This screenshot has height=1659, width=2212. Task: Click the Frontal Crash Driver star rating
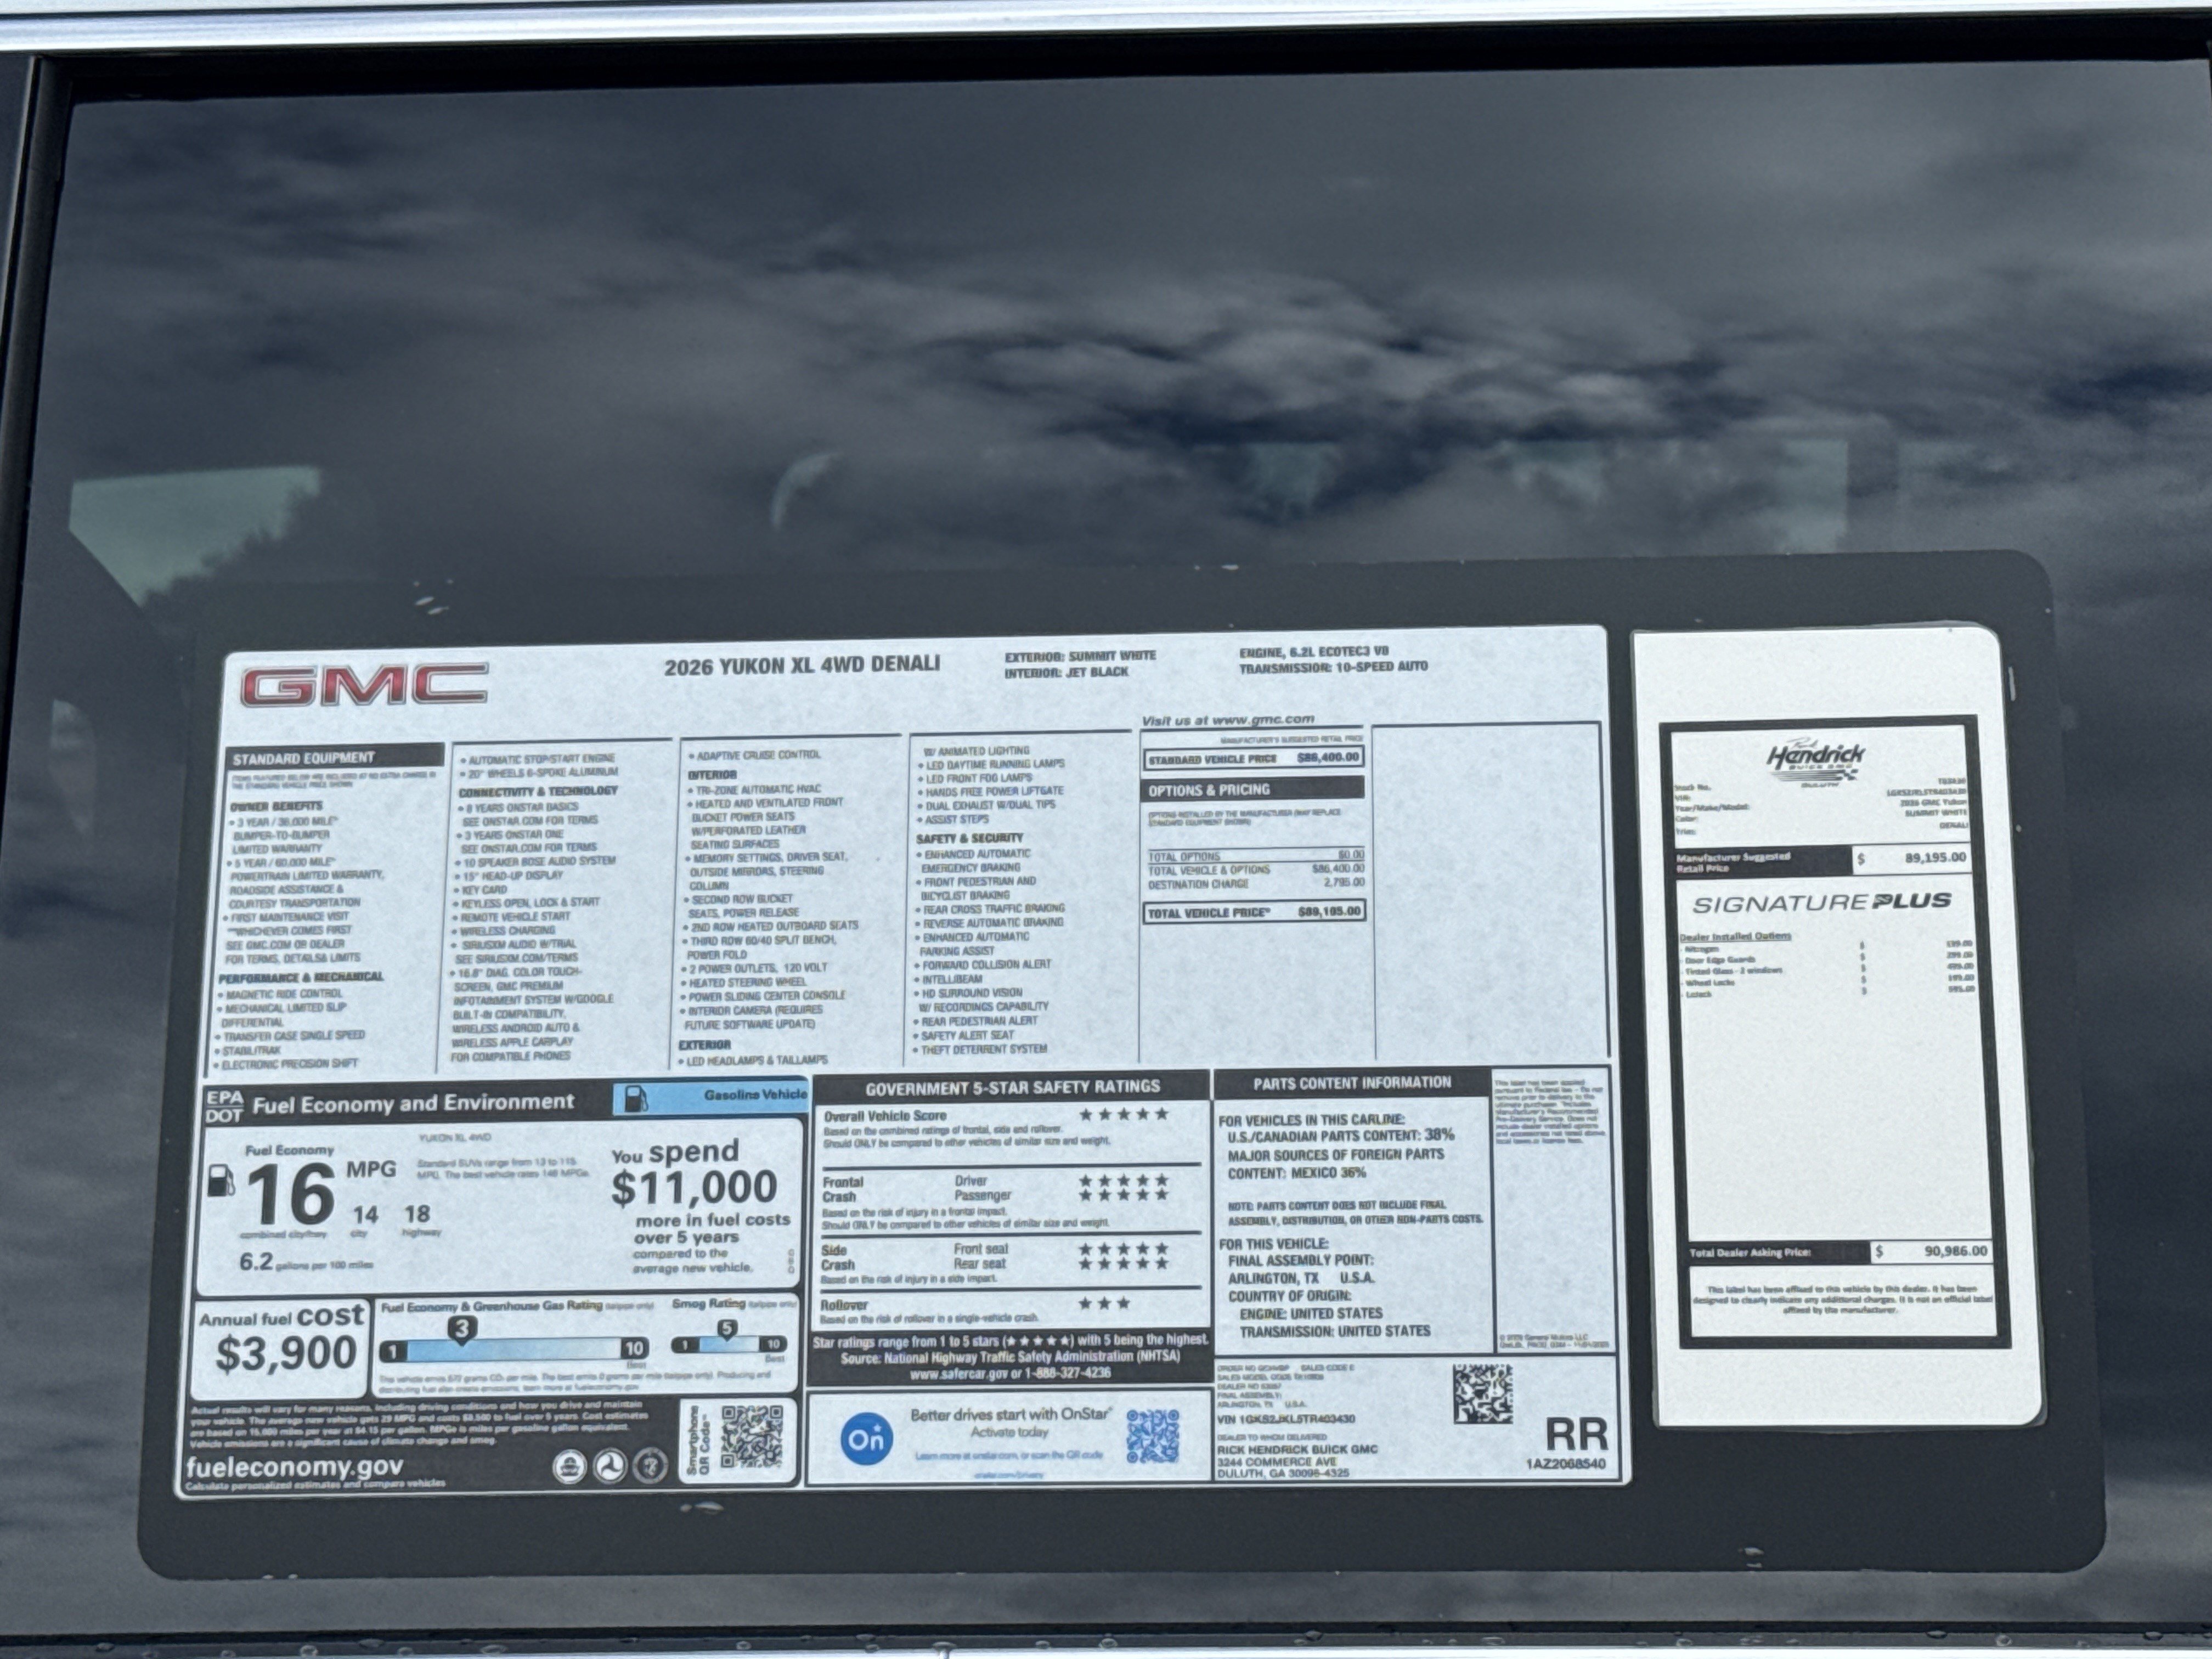click(x=1123, y=1181)
